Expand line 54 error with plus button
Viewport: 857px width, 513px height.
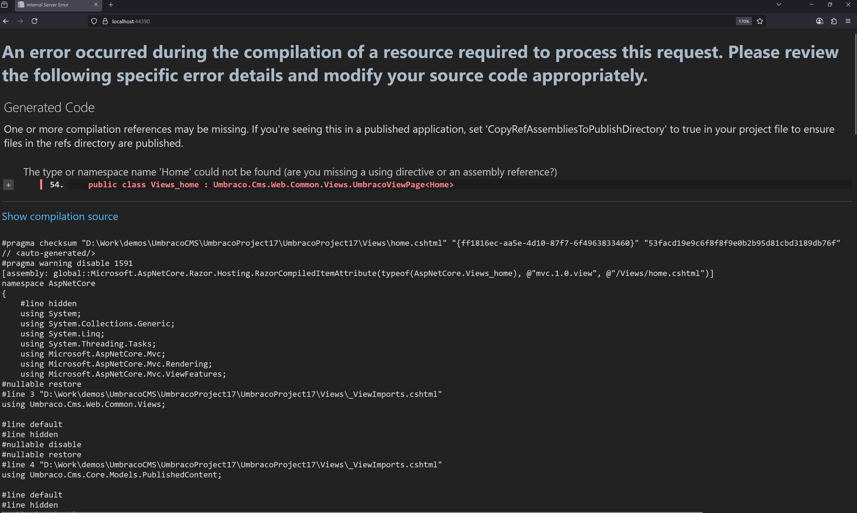(8, 185)
